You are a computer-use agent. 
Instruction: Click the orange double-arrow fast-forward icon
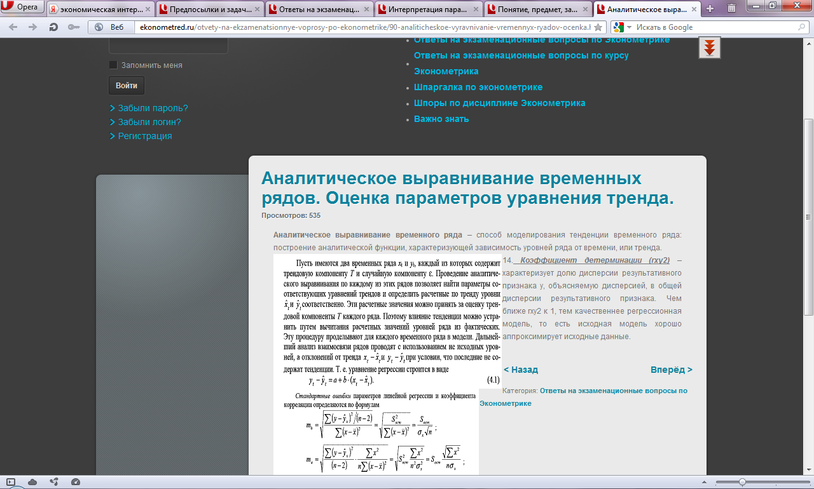tap(709, 48)
